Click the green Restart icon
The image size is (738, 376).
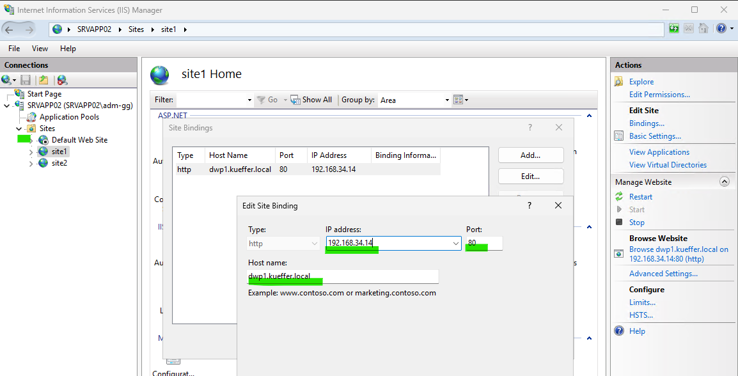[619, 197]
